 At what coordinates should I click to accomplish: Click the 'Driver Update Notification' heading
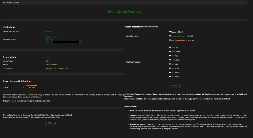17,81
